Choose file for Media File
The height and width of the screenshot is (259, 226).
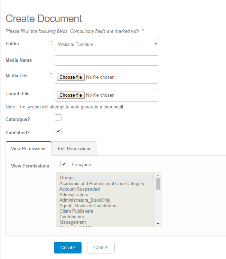coord(70,77)
